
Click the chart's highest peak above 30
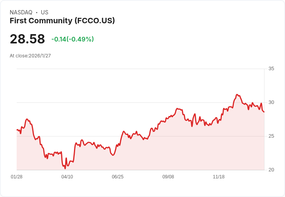click(237, 95)
